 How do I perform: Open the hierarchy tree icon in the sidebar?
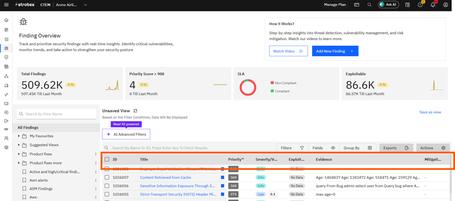coord(7,76)
